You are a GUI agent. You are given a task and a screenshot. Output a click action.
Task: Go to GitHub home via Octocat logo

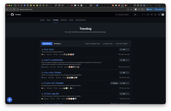point(12,15)
